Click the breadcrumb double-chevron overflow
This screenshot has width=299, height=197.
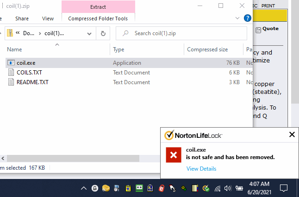(x=18, y=33)
